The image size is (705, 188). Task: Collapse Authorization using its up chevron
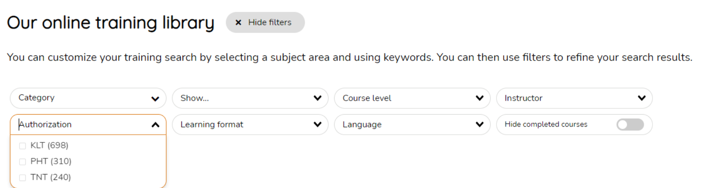point(155,125)
